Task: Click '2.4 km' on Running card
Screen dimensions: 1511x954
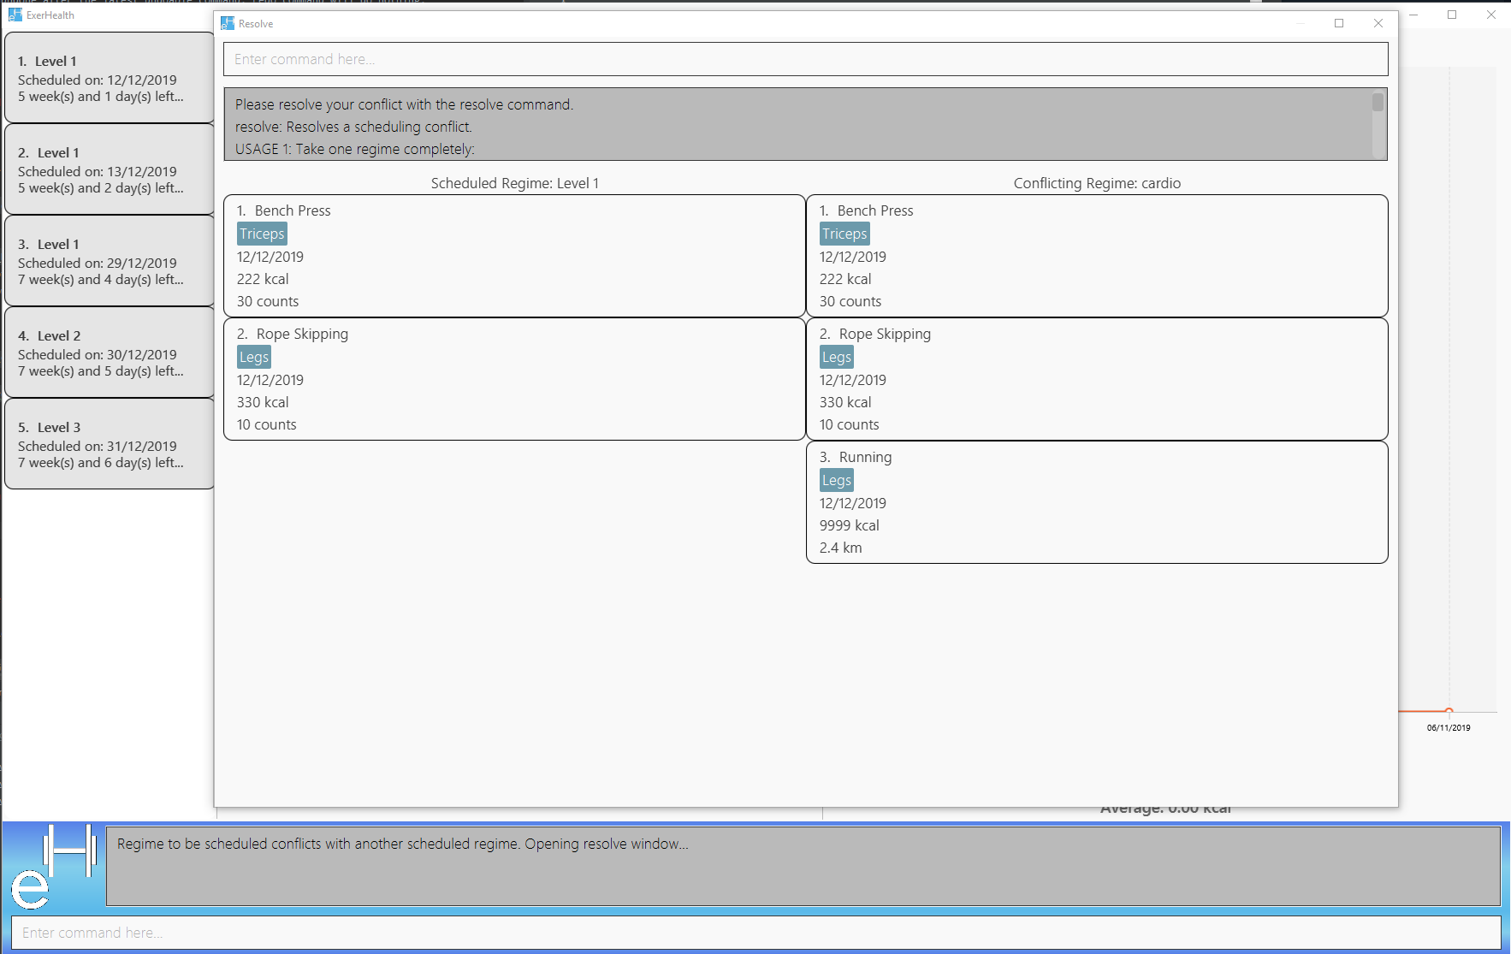Action: point(841,548)
